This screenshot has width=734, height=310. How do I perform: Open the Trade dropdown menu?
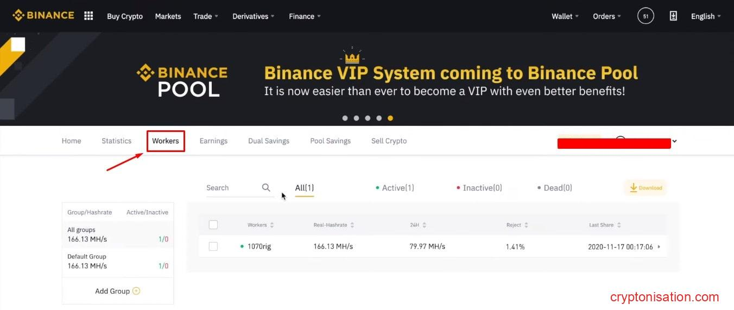pyautogui.click(x=206, y=16)
